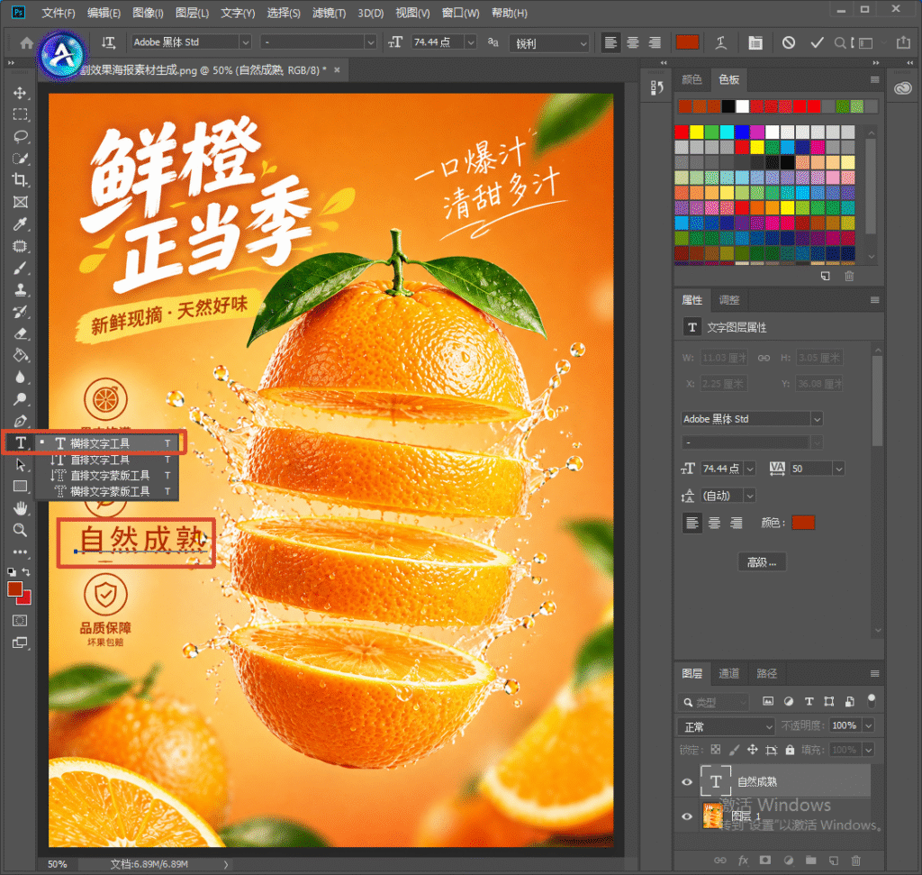Open Creative Cloud Libraries icon
The height and width of the screenshot is (875, 922).
pyautogui.click(x=902, y=88)
